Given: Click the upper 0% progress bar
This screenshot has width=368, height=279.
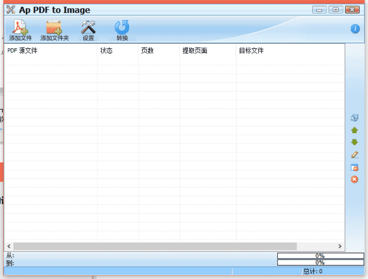Looking at the screenshot, I should 320,256.
